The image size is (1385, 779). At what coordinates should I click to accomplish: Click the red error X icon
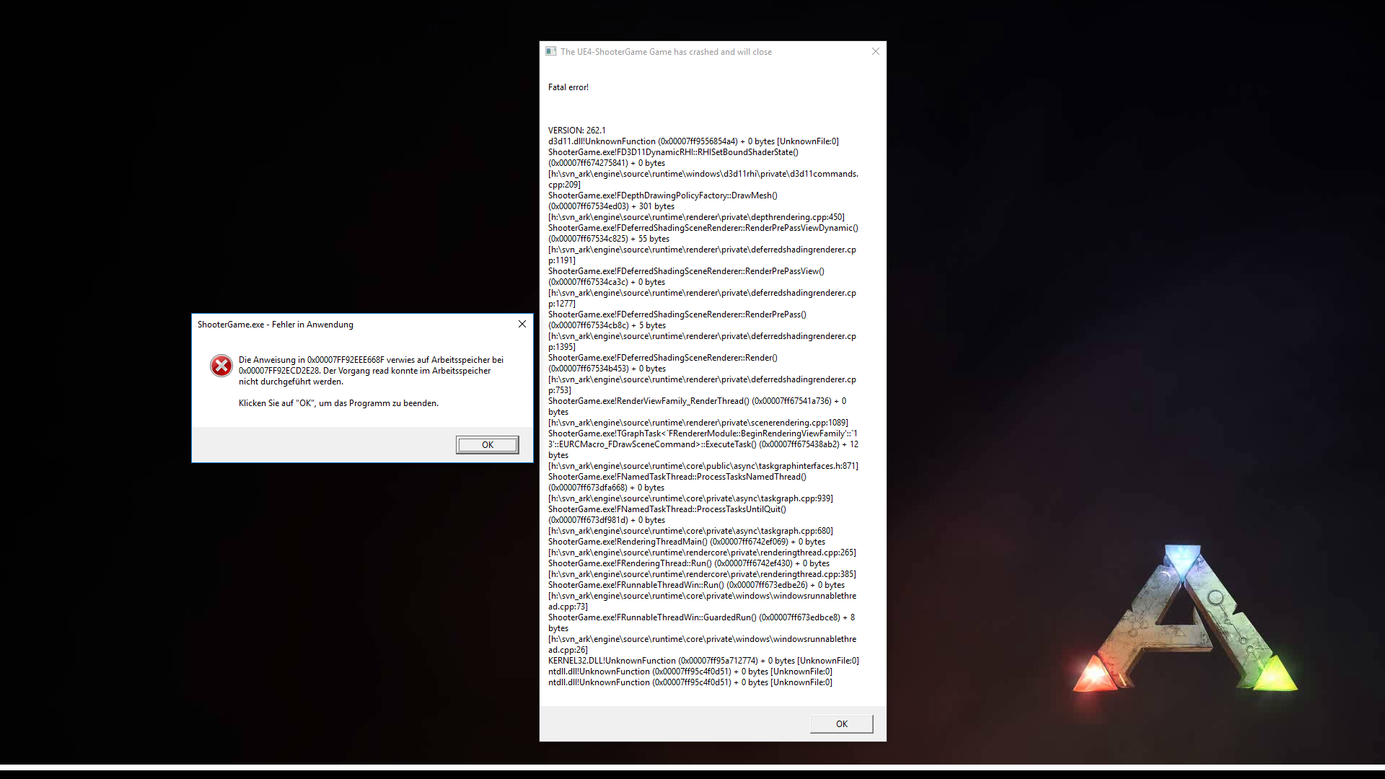tap(221, 366)
